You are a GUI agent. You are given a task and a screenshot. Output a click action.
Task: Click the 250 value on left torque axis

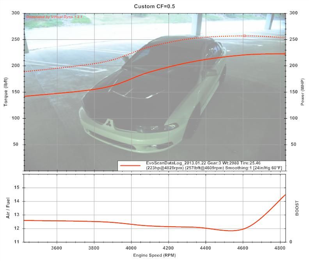(16, 39)
